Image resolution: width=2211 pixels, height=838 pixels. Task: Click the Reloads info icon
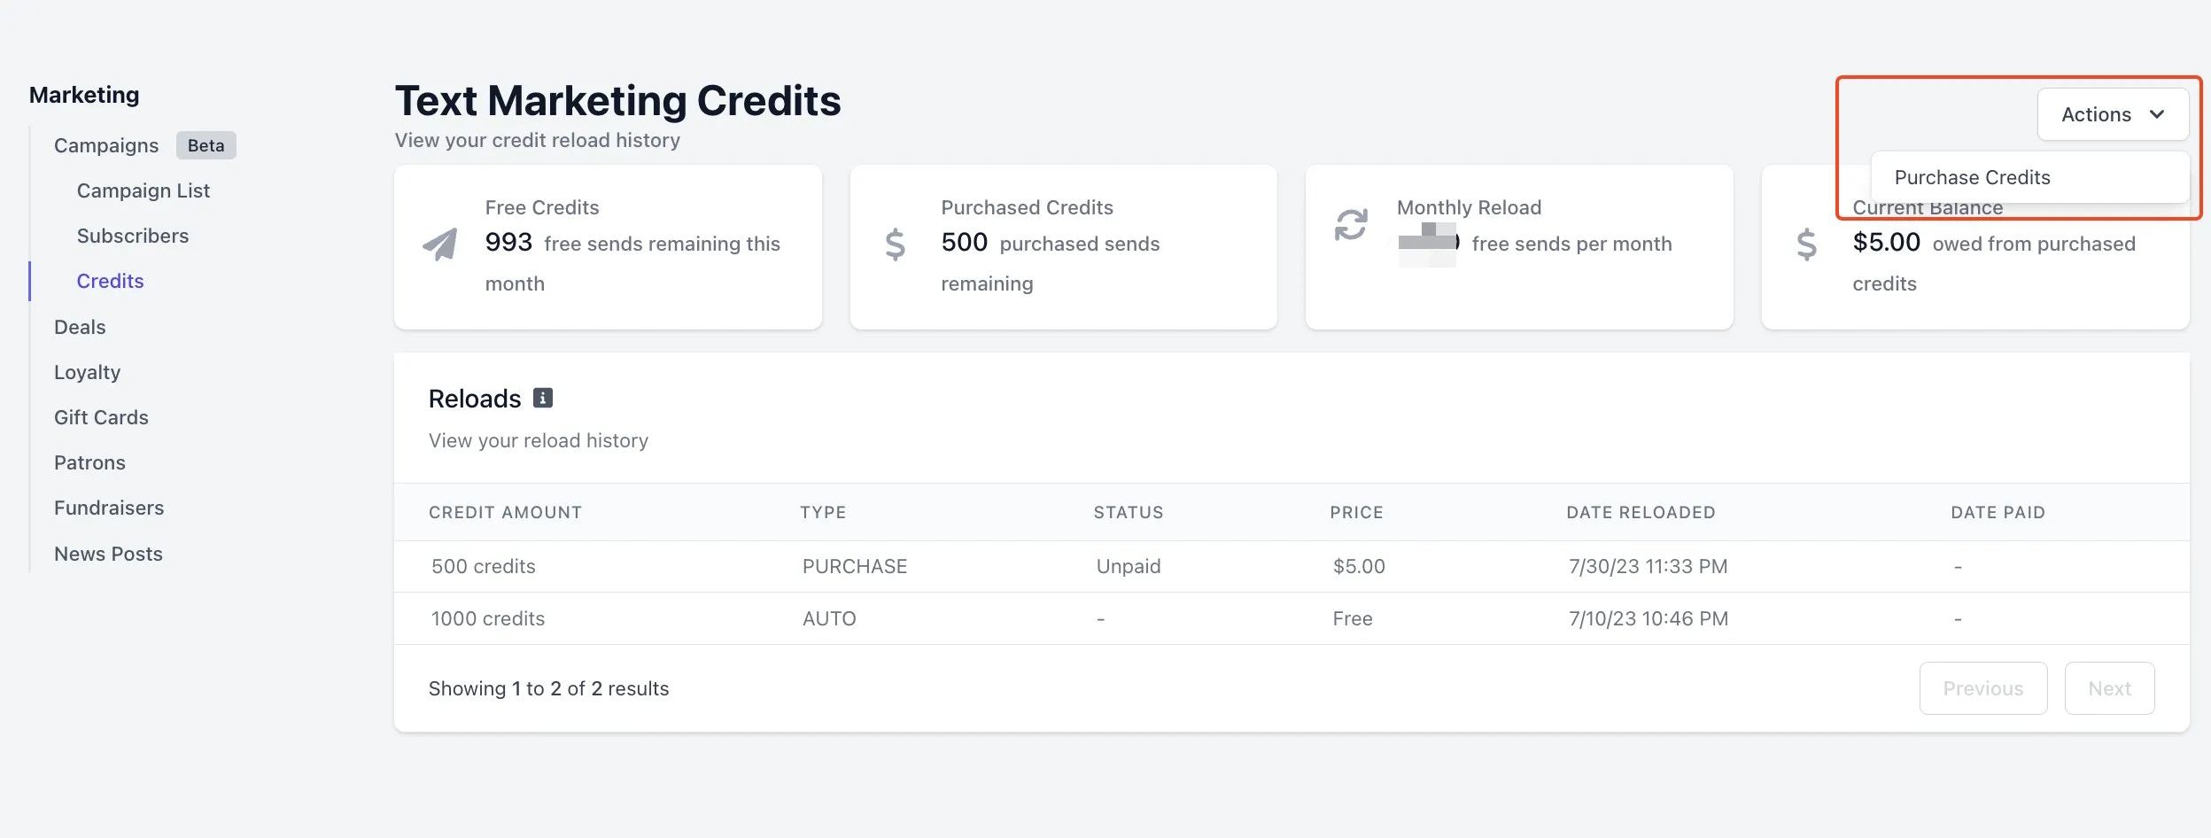543,398
